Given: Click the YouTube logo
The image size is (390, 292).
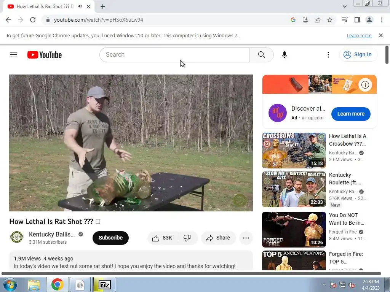Looking at the screenshot, I should (45, 55).
